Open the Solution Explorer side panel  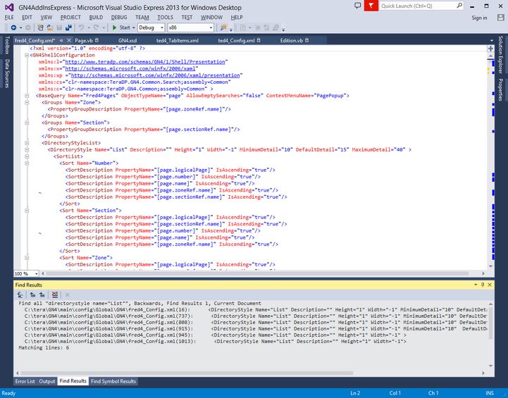point(500,54)
